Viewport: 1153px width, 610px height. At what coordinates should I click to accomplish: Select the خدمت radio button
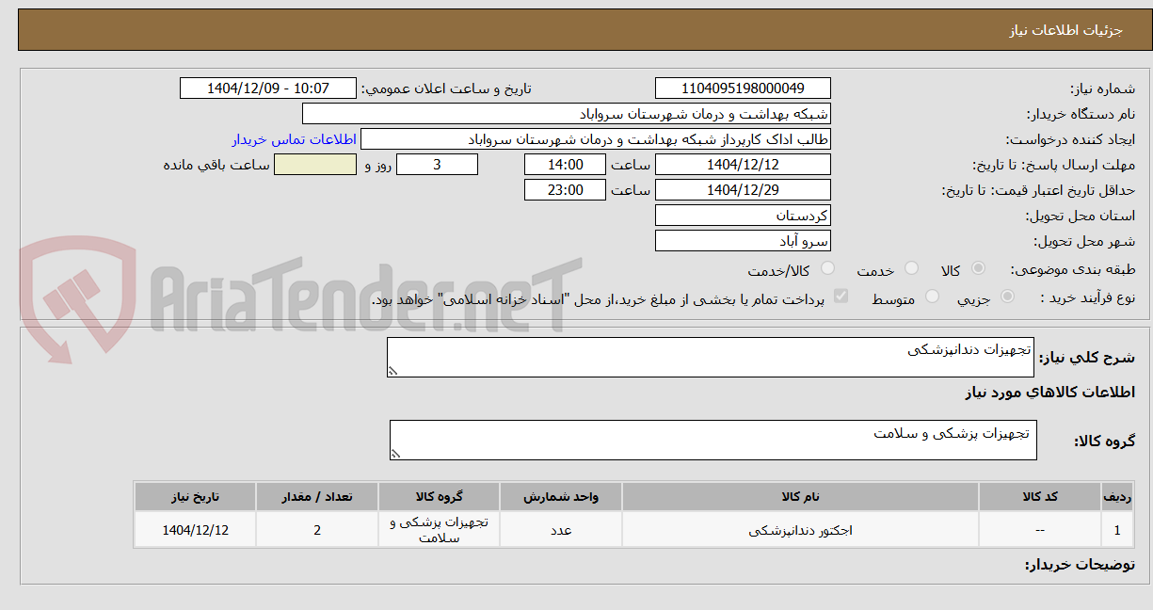(x=909, y=269)
